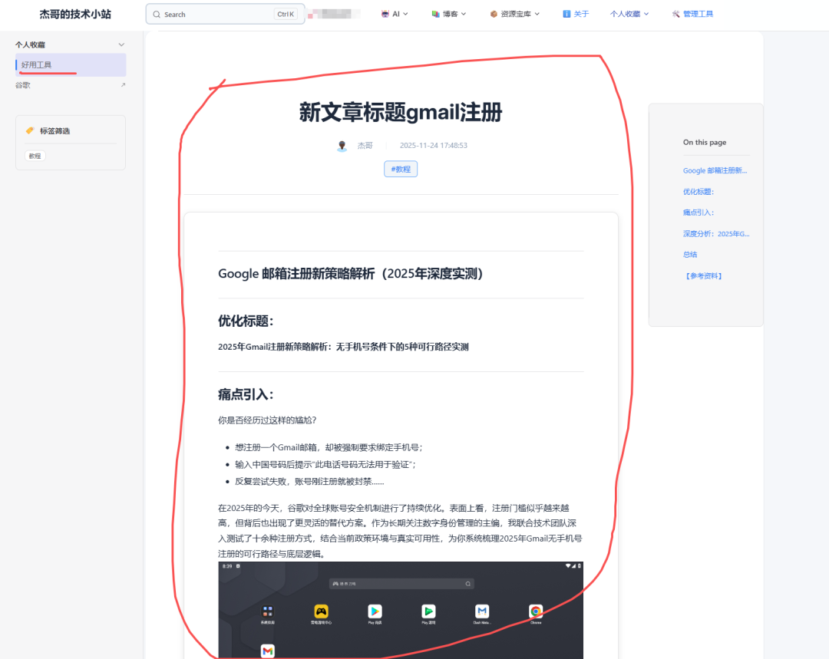The width and height of the screenshot is (829, 659).
Task: Jump to 总结 via On this page
Action: pyautogui.click(x=689, y=254)
